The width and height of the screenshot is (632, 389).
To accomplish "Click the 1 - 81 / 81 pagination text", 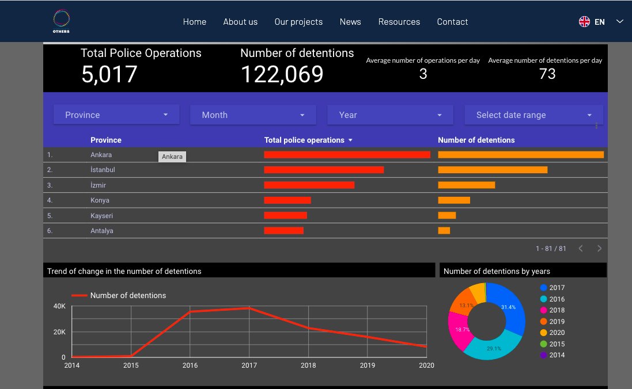I will 551,249.
